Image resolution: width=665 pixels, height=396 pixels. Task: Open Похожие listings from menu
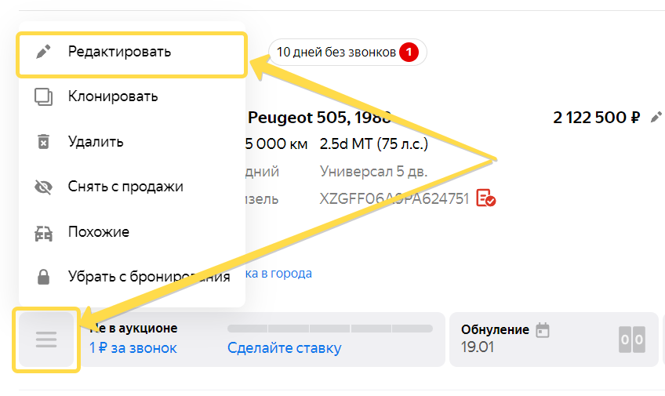tap(99, 232)
